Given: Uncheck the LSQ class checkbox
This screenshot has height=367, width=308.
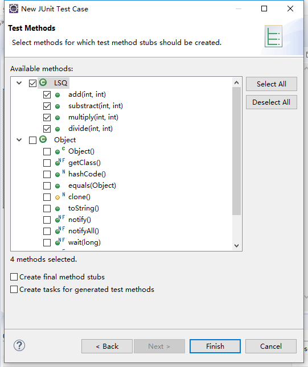Looking at the screenshot, I should (x=32, y=83).
